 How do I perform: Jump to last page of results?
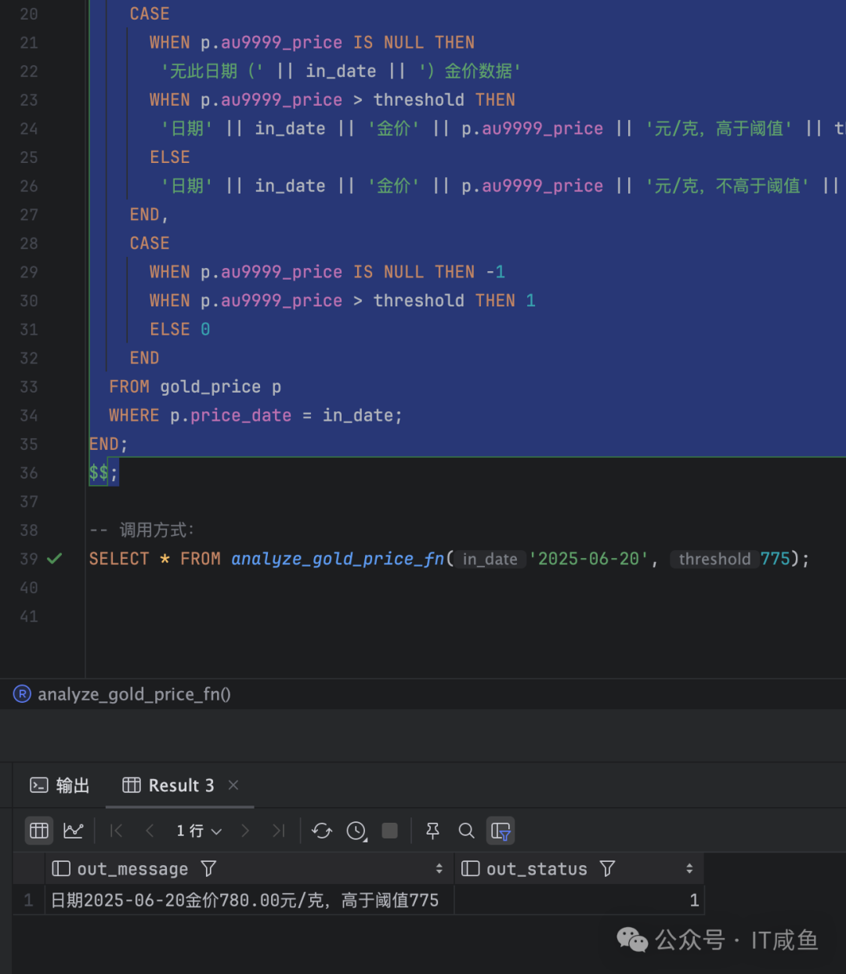point(278,831)
